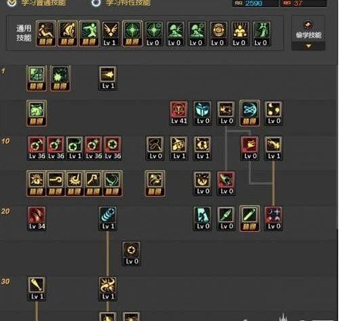Select the gold comet skill in row 1

(108, 78)
